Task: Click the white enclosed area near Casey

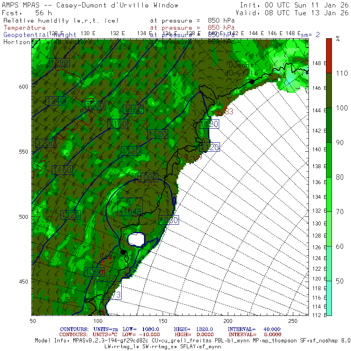Action: (136, 239)
